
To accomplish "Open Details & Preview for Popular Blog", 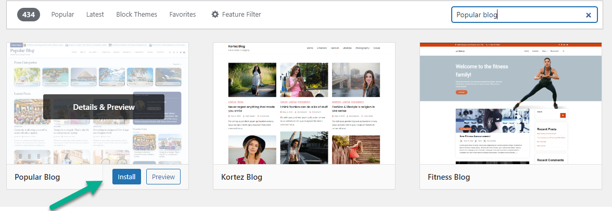I will click(104, 107).
